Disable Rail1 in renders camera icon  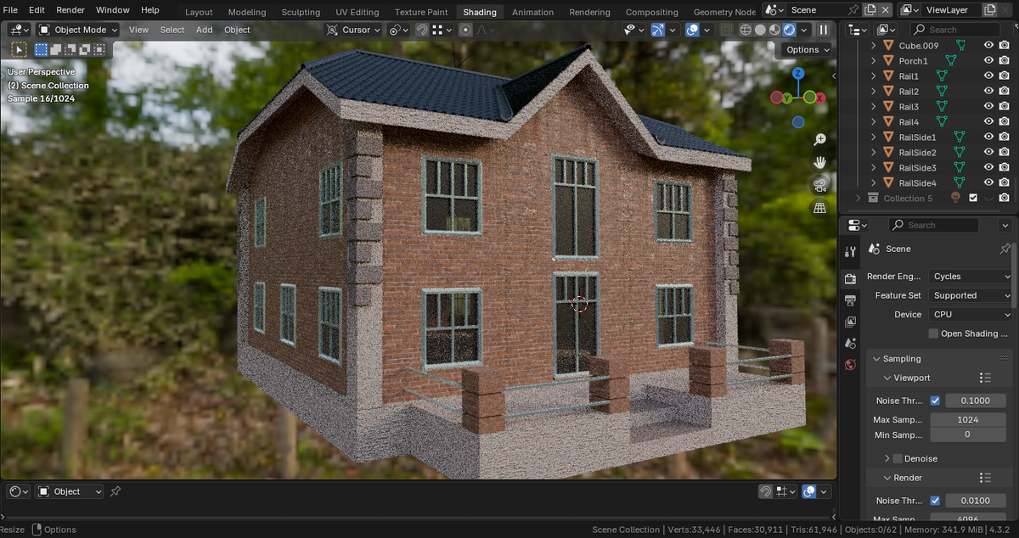click(x=1004, y=76)
